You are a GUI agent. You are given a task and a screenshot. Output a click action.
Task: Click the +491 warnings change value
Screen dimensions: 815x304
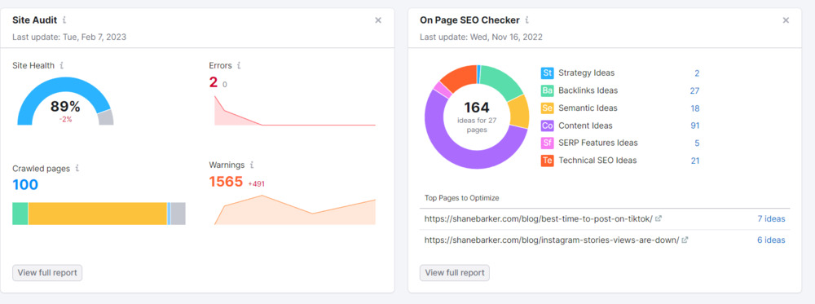click(257, 184)
